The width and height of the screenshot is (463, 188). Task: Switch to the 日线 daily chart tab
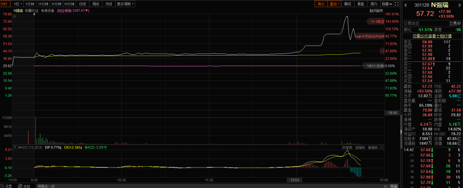[82, 4]
